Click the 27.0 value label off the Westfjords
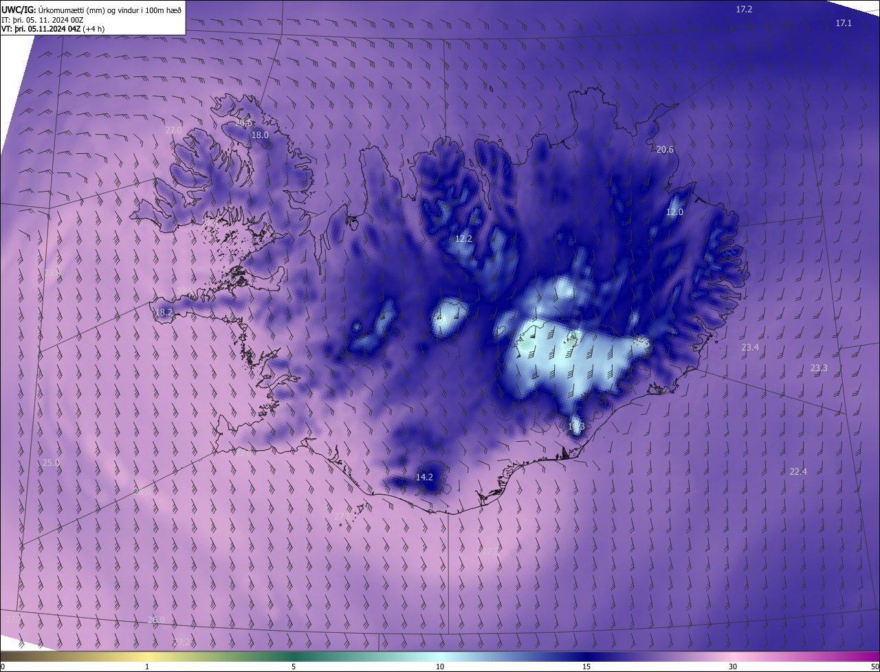This screenshot has width=880, height=672. click(x=173, y=130)
